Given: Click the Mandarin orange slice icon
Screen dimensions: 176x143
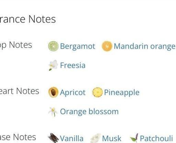Looking at the screenshot, I should point(107,46).
